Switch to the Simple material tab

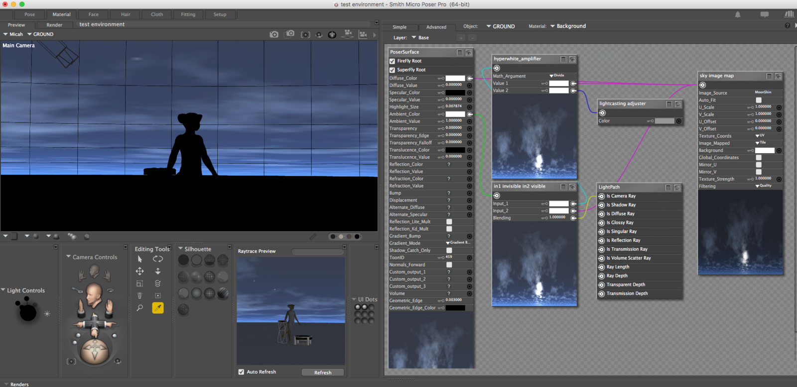(x=399, y=27)
